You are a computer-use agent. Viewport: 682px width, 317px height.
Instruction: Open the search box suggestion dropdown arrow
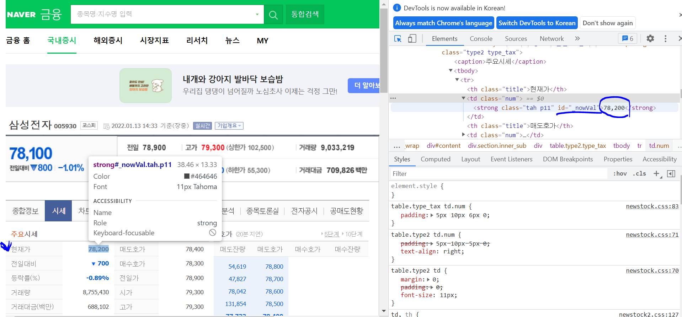257,15
